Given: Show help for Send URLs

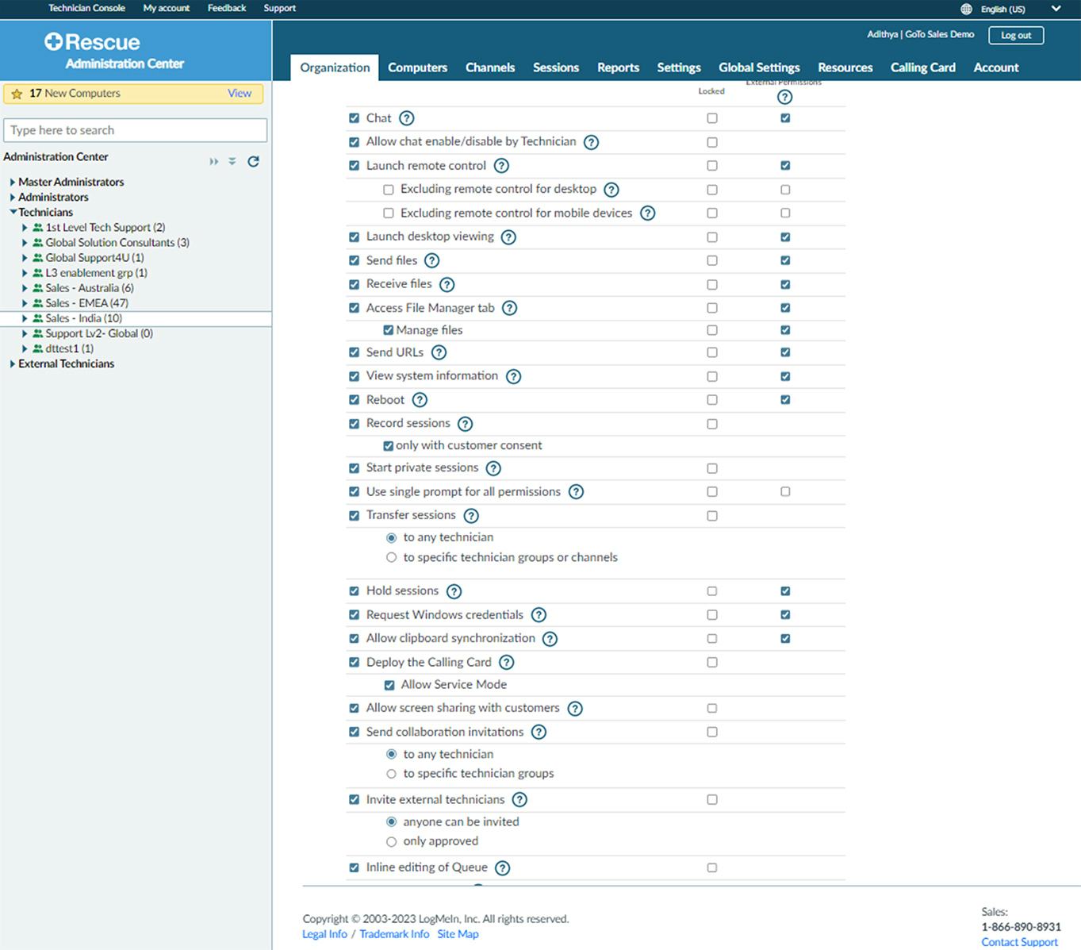Looking at the screenshot, I should point(439,352).
